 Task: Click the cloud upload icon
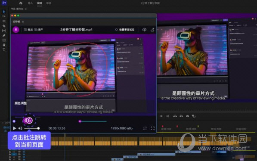coord(144,30)
